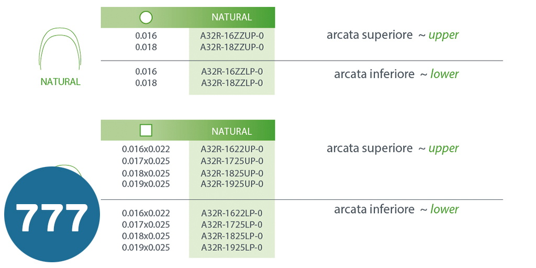Click product code A32R-18ZZUP-0
Screen dimensions: 536x268
coord(232,47)
